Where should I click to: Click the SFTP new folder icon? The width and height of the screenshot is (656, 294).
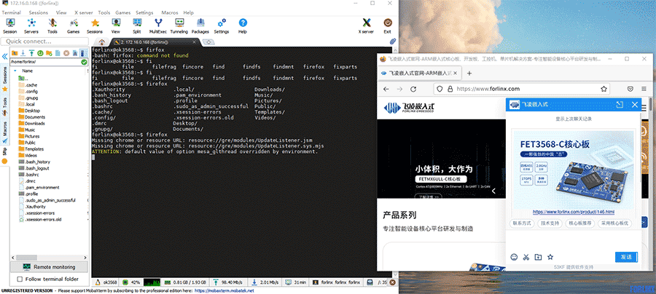coord(49,53)
